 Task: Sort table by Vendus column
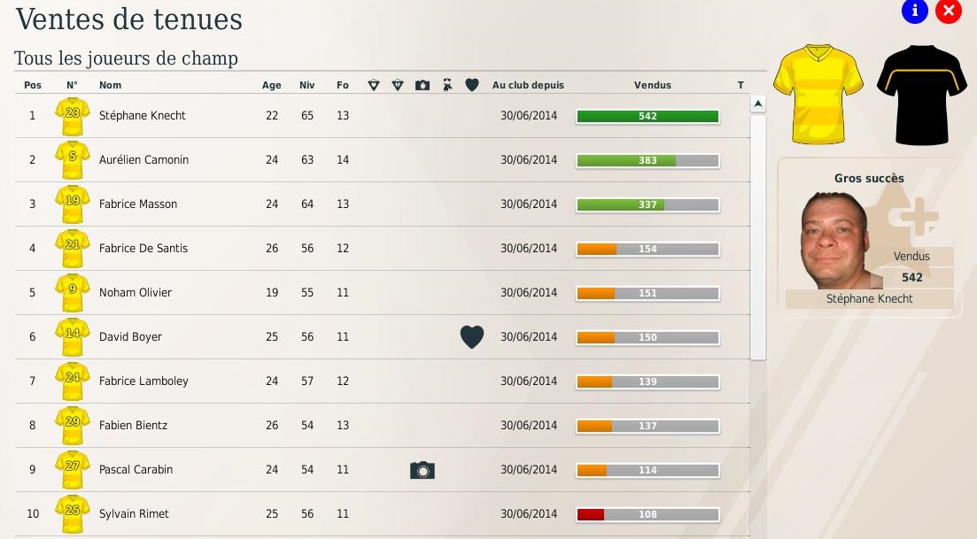(653, 85)
